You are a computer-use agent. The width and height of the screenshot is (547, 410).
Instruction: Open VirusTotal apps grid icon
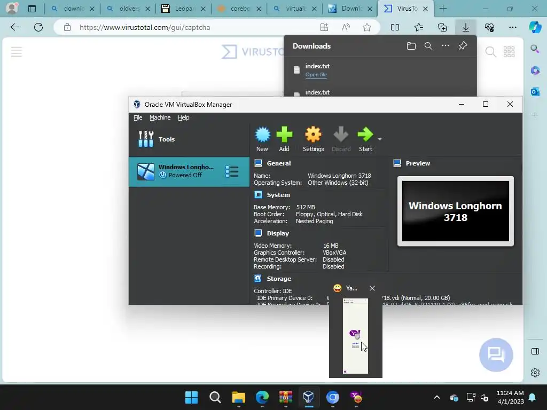pos(509,52)
